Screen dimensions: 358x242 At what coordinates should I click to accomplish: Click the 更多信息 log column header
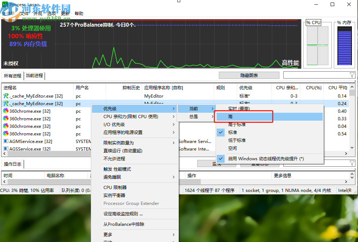pos(310,176)
